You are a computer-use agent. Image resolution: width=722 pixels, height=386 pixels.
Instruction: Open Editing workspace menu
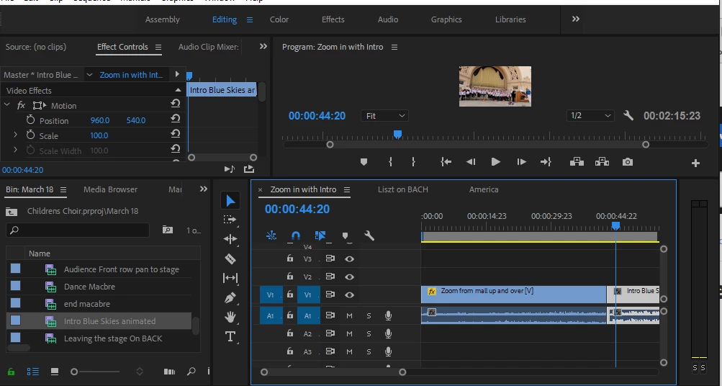[250, 20]
